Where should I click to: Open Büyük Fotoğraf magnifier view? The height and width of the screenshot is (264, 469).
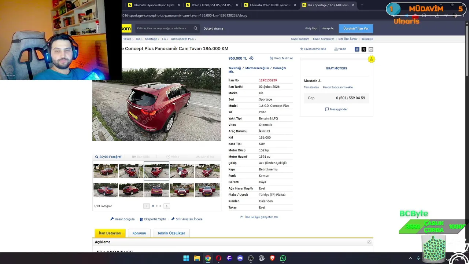tap(108, 157)
